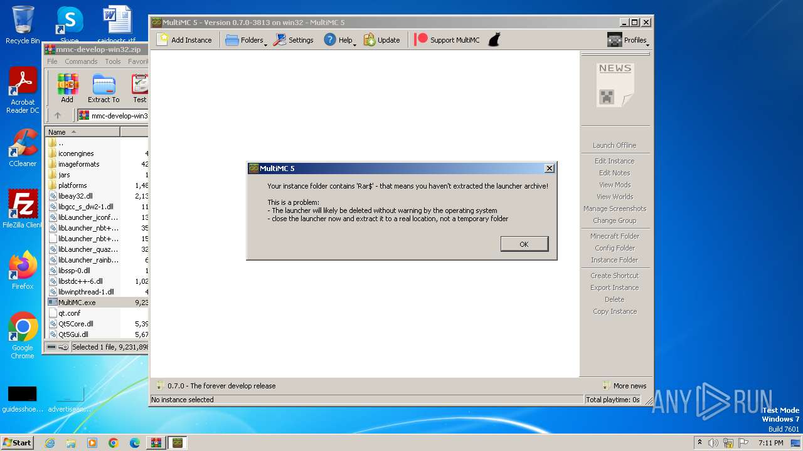Click the Add icon in WinRAR toolbar
Screen dimensions: 803x451
(x=67, y=88)
